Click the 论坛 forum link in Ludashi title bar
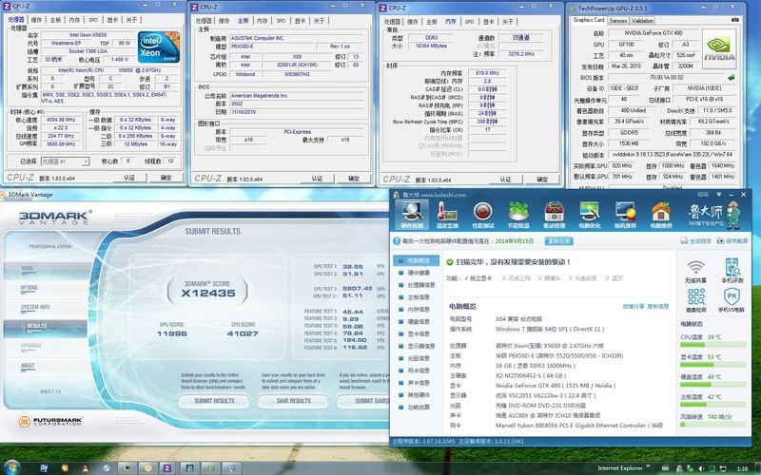Screen dimensions: 761x475 point(702,195)
